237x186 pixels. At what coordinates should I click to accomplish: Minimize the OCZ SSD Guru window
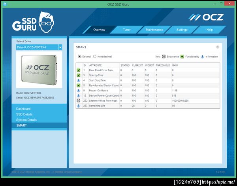click(x=215, y=4)
